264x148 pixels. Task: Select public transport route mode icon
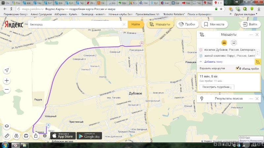[x=234, y=43]
